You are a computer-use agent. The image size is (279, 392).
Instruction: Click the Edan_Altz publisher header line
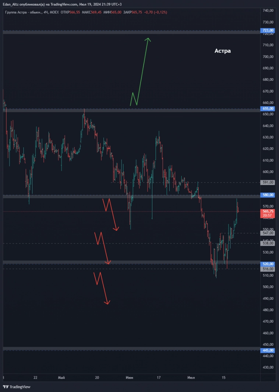62,4
